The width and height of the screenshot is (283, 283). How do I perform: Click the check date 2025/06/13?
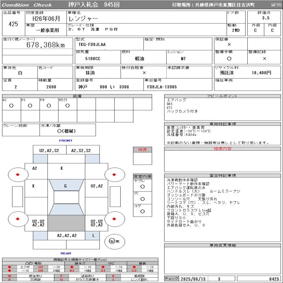tap(193, 279)
